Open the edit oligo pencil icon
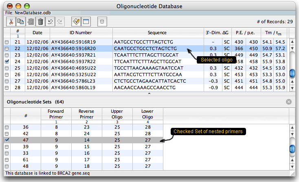The width and height of the screenshot is (299, 182). (76, 21)
